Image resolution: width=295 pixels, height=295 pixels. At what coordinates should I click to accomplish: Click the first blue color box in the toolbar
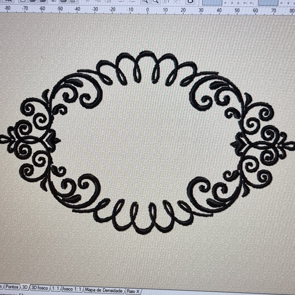(x=212, y=2)
